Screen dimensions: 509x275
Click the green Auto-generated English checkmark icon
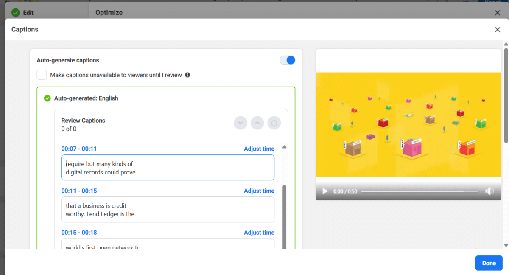click(48, 98)
